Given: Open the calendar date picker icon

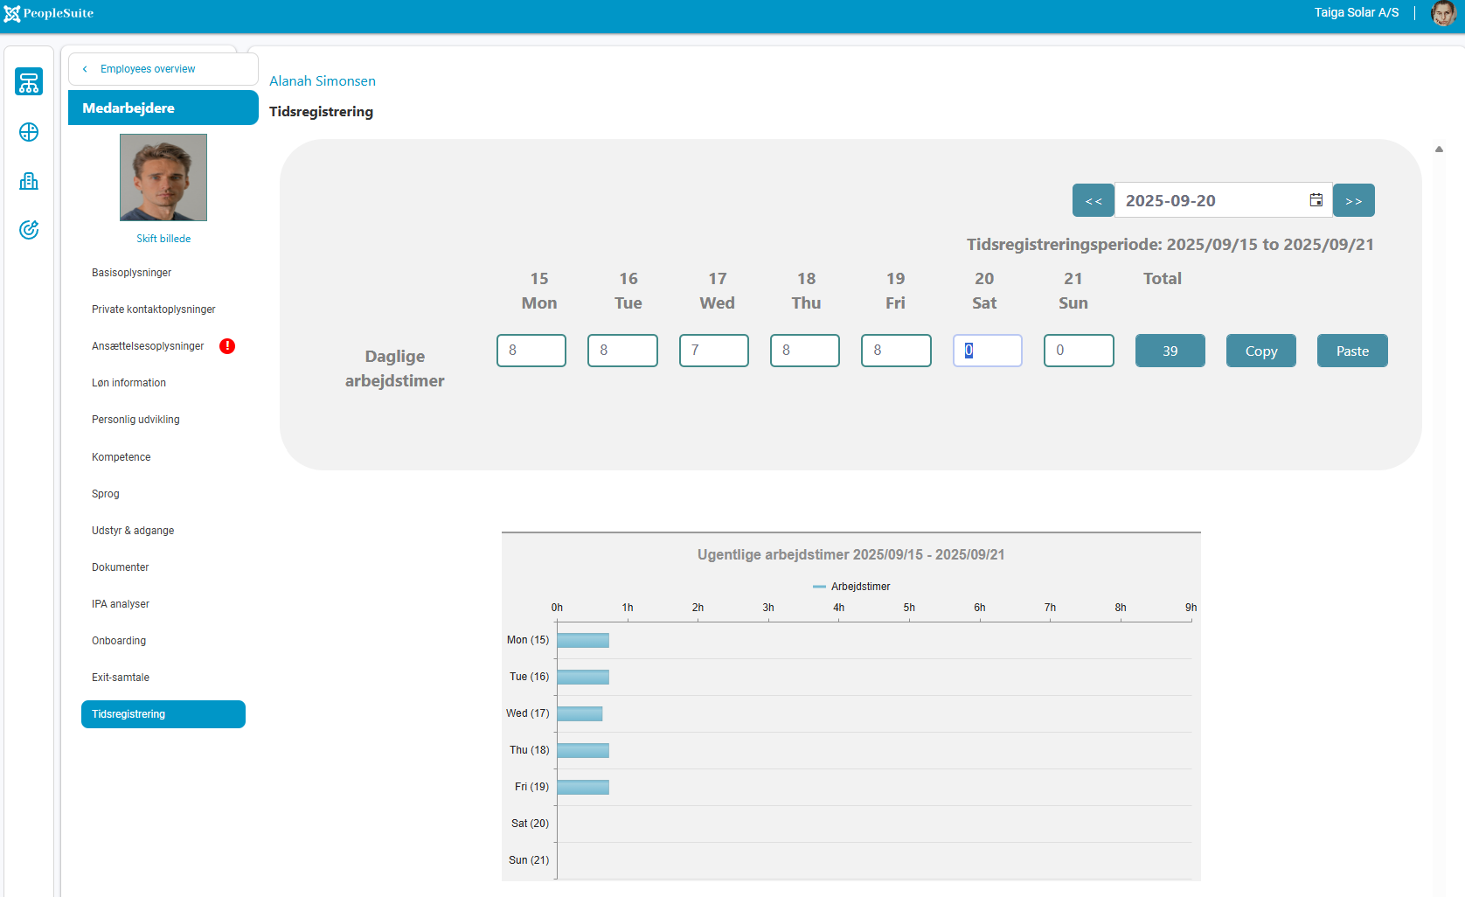Looking at the screenshot, I should coord(1316,200).
